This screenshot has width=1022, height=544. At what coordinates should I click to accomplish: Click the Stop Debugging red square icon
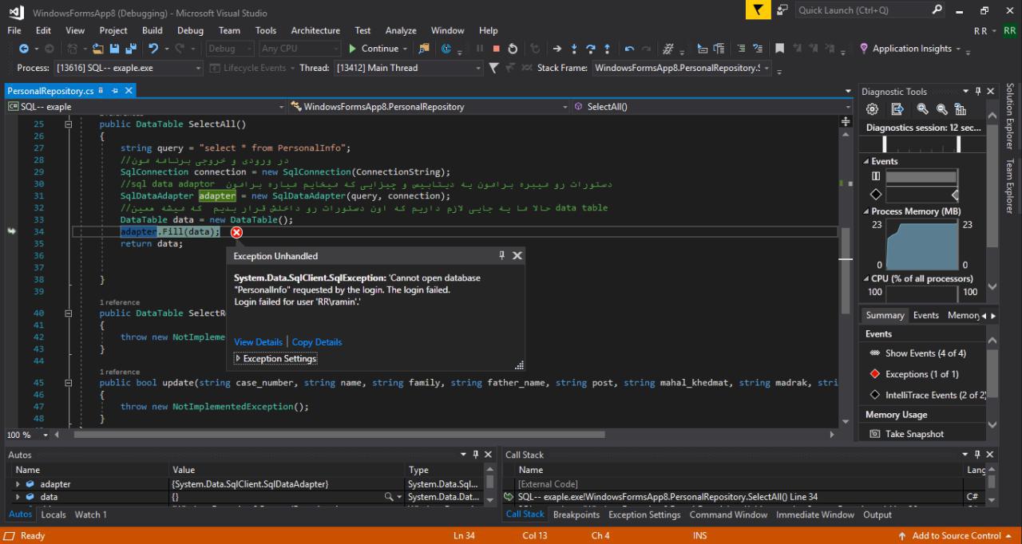coord(496,49)
